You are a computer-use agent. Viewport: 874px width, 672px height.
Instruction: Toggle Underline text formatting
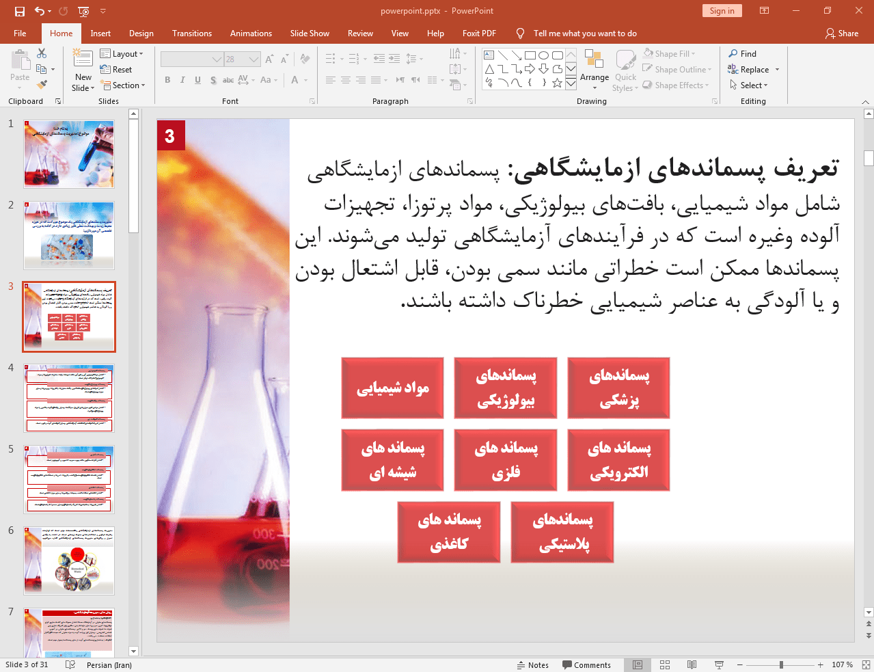click(x=197, y=80)
